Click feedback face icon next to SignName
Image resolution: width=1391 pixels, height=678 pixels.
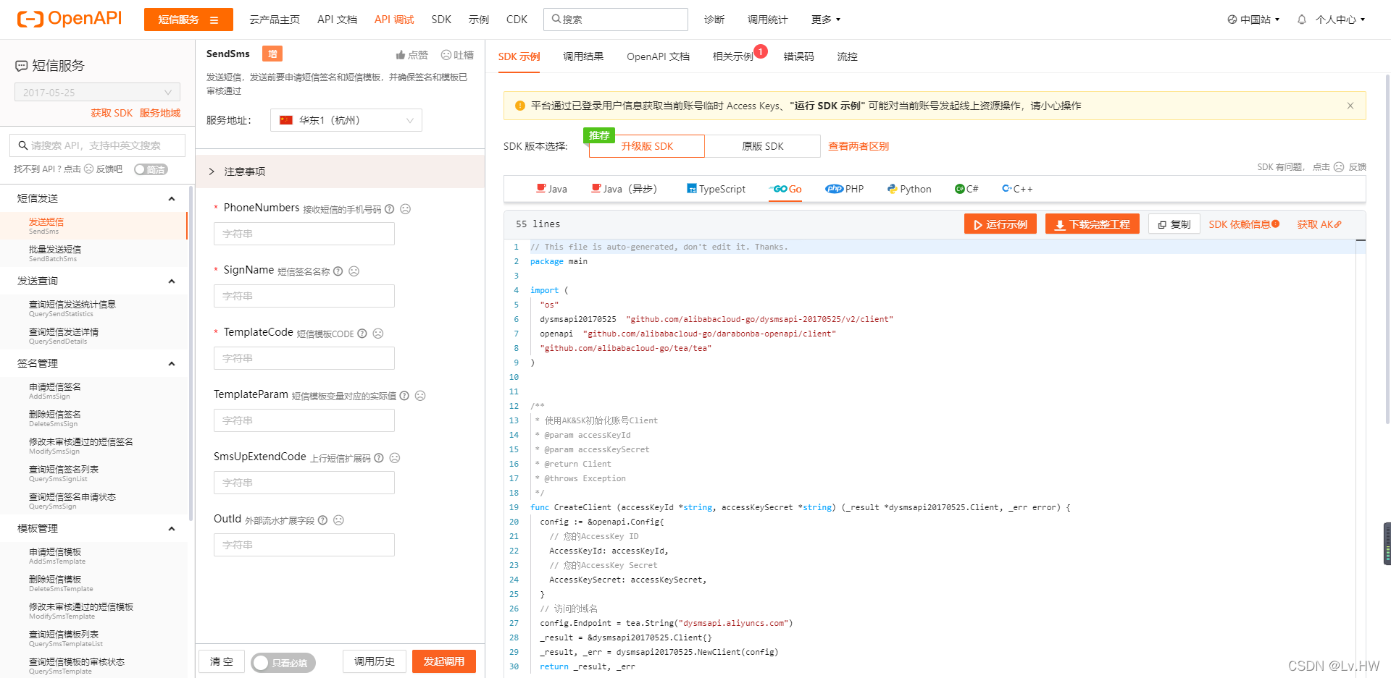point(354,271)
